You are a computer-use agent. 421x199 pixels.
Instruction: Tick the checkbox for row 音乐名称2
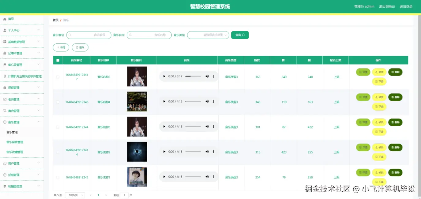(x=58, y=152)
